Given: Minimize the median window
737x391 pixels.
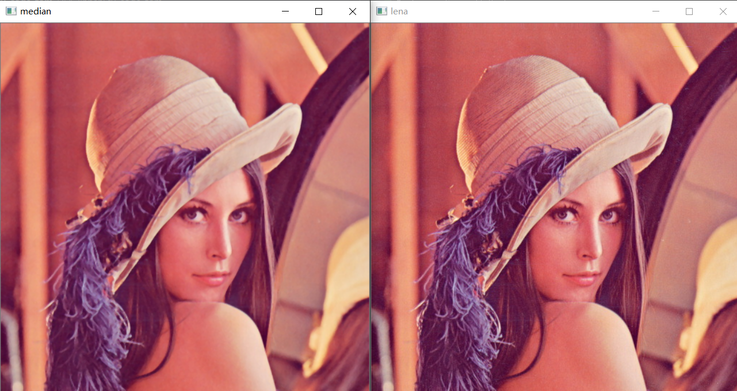Looking at the screenshot, I should (285, 11).
